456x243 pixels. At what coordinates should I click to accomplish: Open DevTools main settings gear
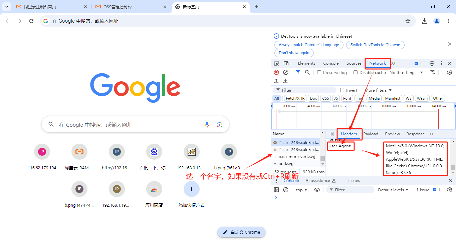coord(432,63)
